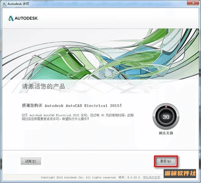
Task: Click the 请激活您的产品 heading
Action: pos(43,87)
